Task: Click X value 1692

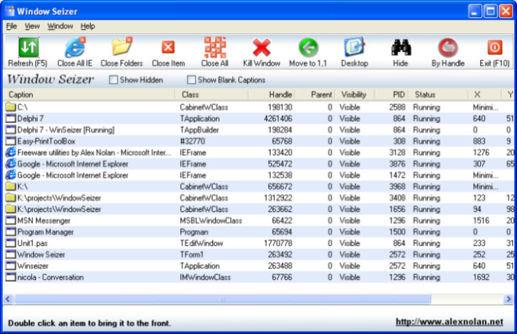Action: 481,277
